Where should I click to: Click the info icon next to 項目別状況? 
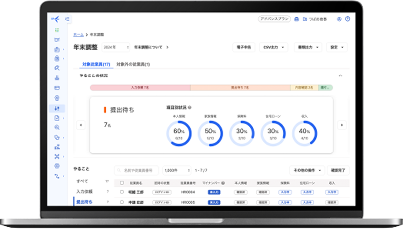click(x=190, y=108)
